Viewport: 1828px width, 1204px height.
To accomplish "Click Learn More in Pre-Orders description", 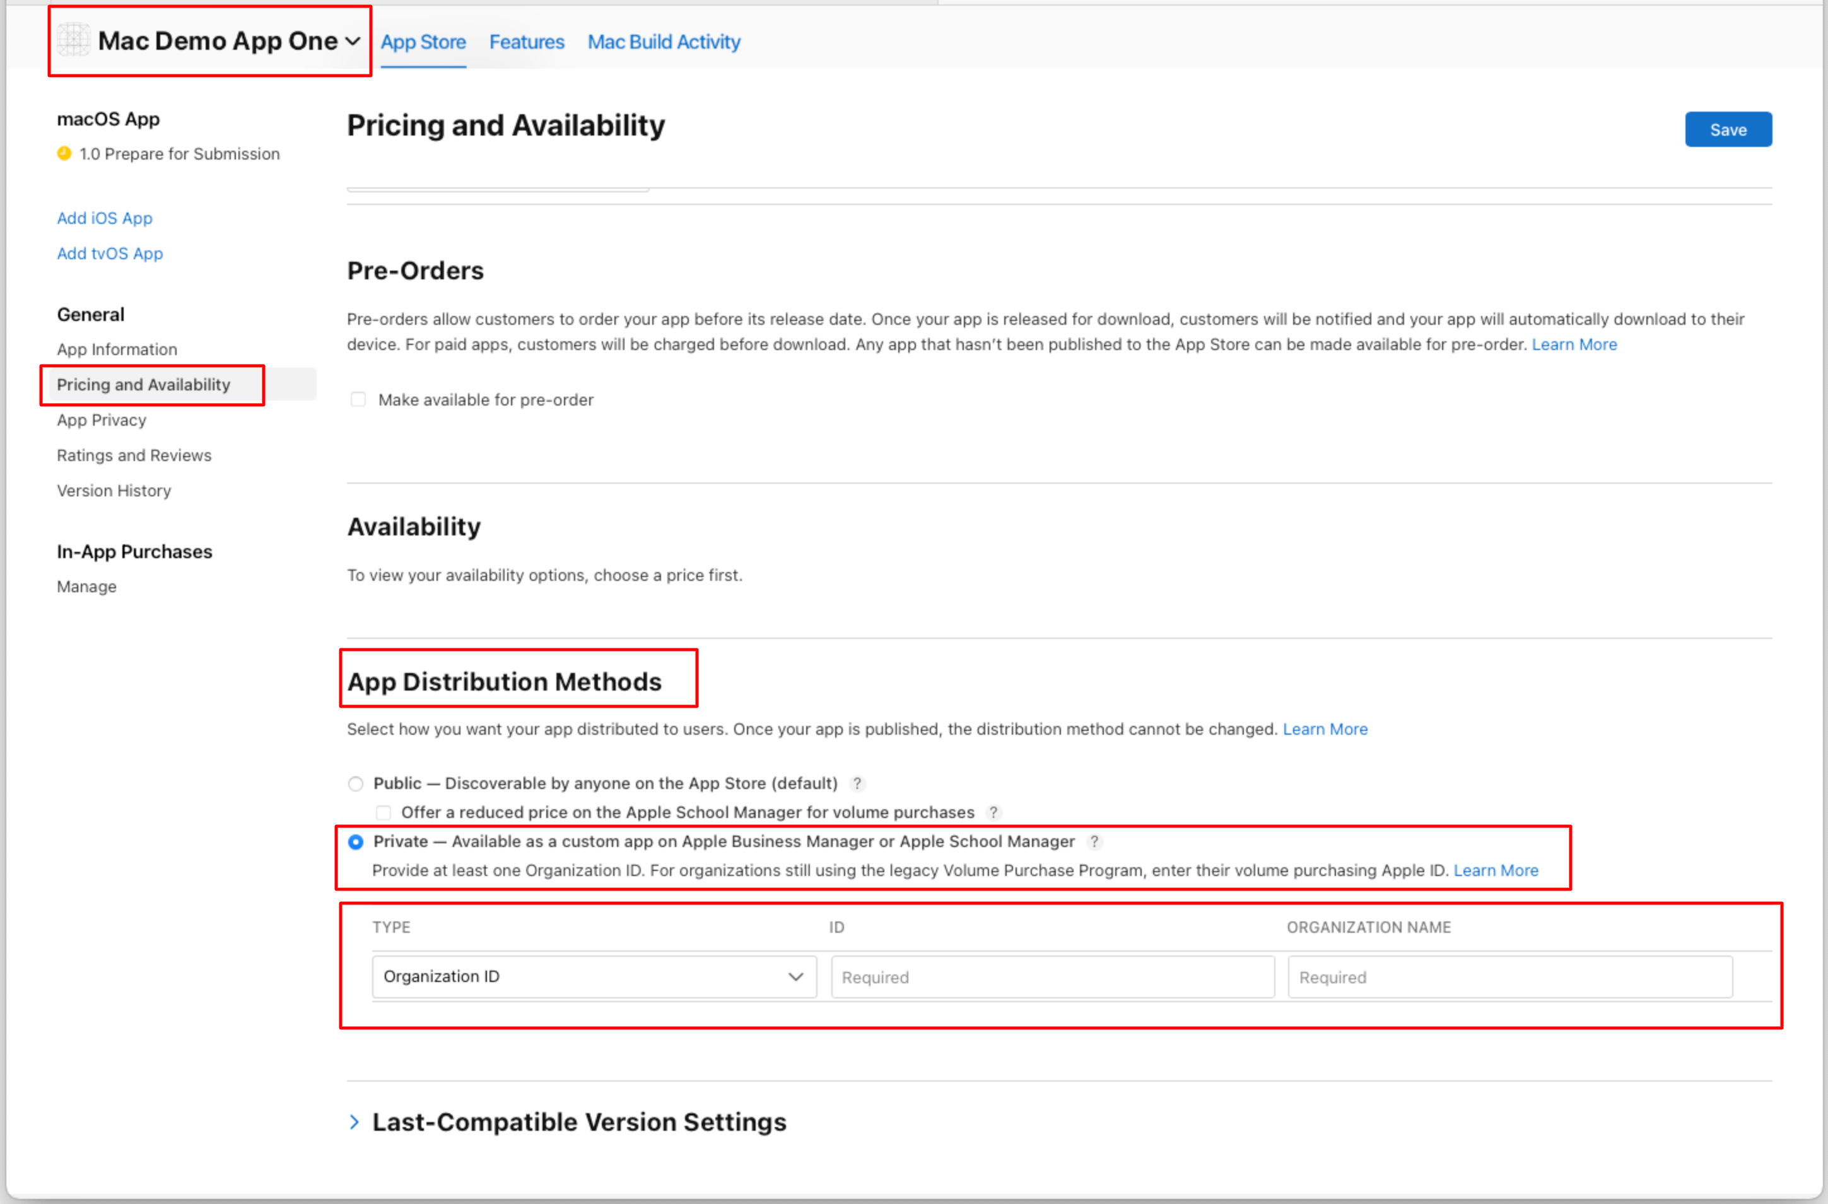I will click(1574, 344).
